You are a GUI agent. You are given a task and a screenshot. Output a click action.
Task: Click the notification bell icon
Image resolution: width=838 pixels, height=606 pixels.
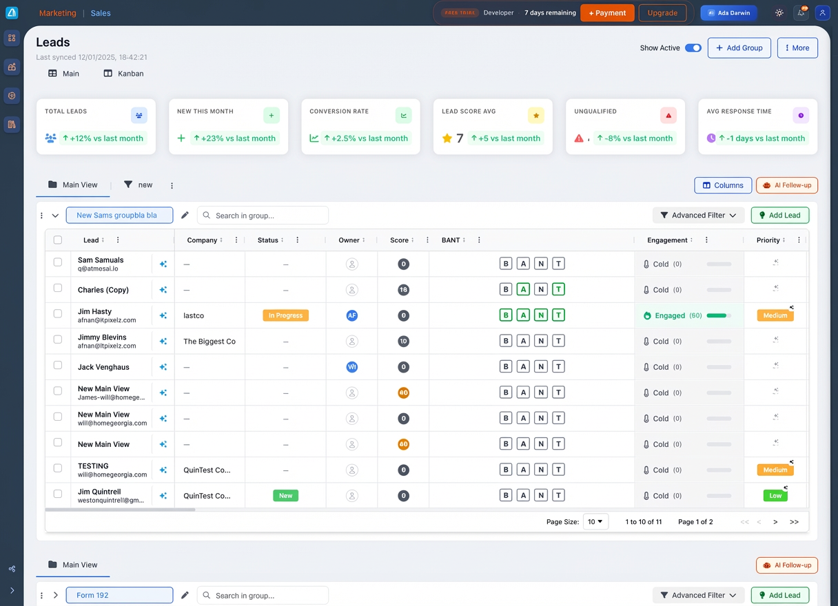(x=801, y=13)
